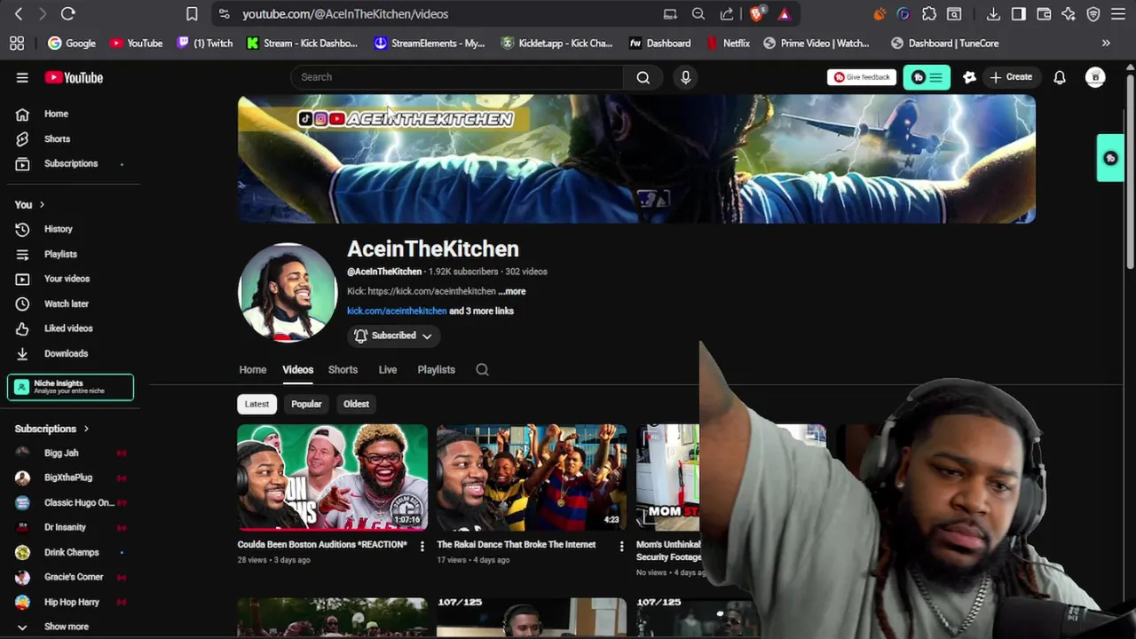The height and width of the screenshot is (639, 1136).
Task: Open the browser downloads arrow icon
Action: click(x=993, y=13)
